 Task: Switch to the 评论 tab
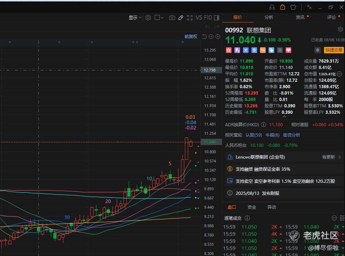pyautogui.click(x=331, y=17)
